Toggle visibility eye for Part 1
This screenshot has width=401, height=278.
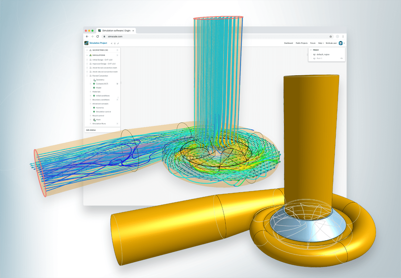[341, 58]
